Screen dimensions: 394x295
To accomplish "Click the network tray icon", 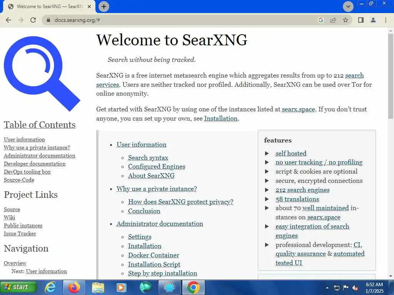I will click(x=337, y=288).
